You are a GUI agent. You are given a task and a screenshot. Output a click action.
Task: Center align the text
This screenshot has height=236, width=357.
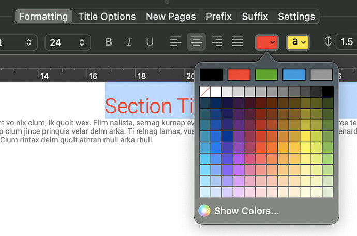coord(197,42)
